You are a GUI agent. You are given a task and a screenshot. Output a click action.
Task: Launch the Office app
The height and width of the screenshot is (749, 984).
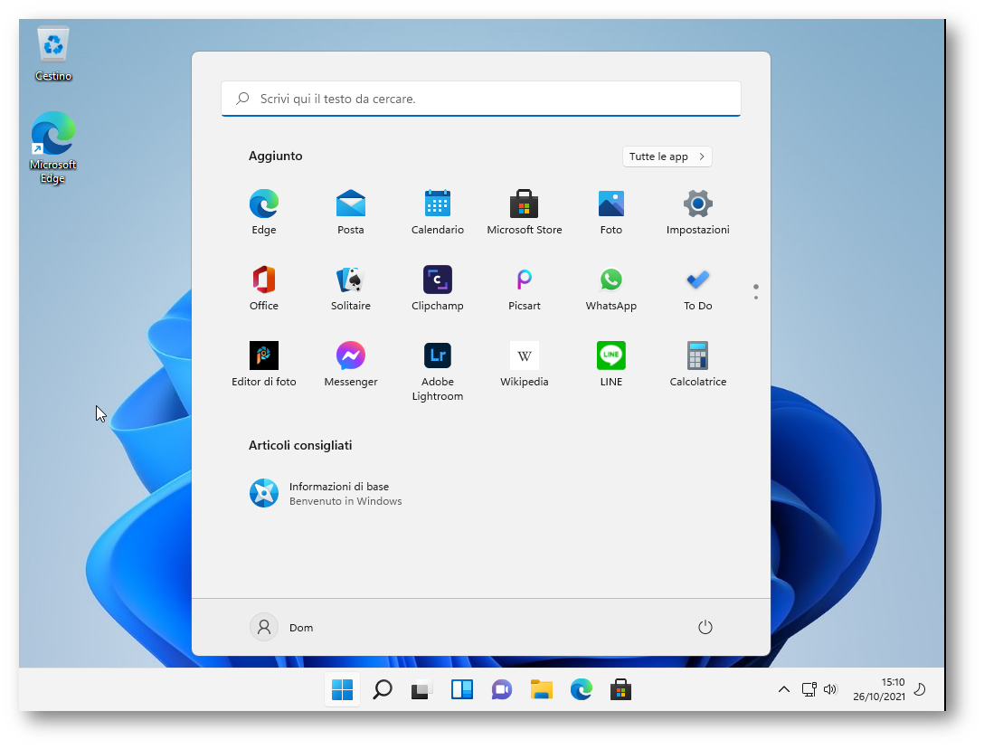coord(263,289)
